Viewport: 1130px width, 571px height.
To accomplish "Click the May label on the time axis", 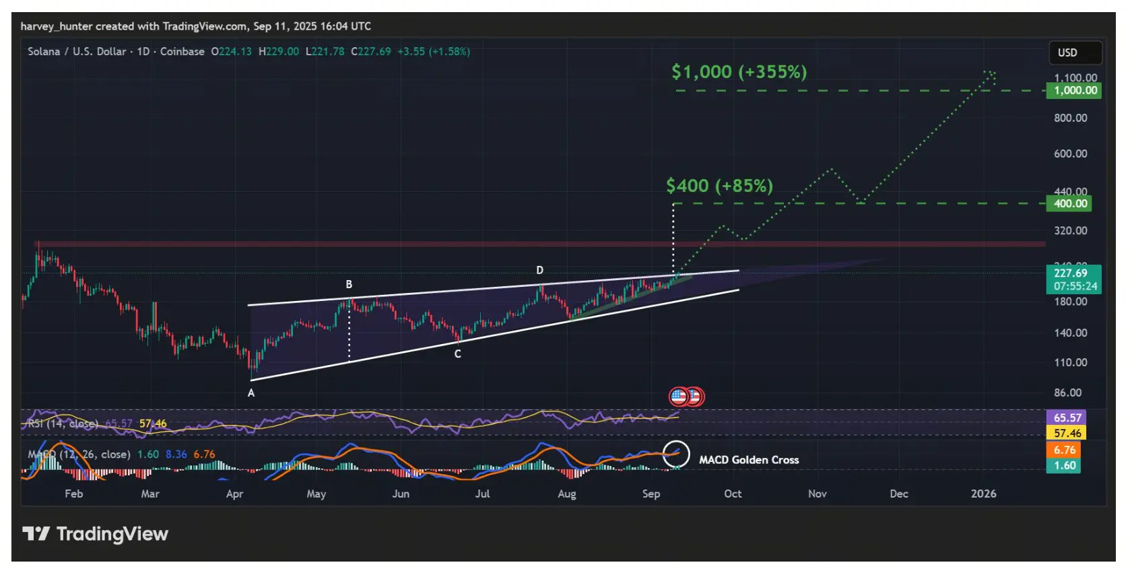I will pyautogui.click(x=317, y=494).
